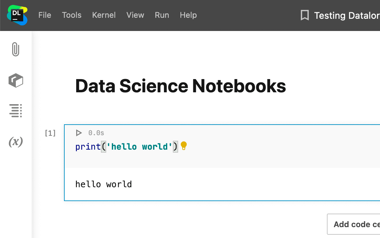Screen dimensions: 380x238
Task: Open the Help menu
Action: click(188, 15)
